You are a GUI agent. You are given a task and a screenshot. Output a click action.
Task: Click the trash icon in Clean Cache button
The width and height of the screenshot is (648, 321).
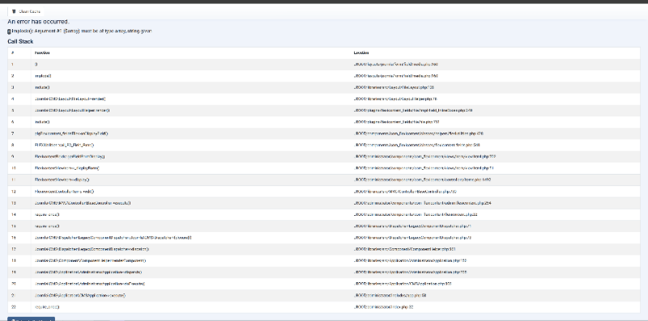coord(14,11)
